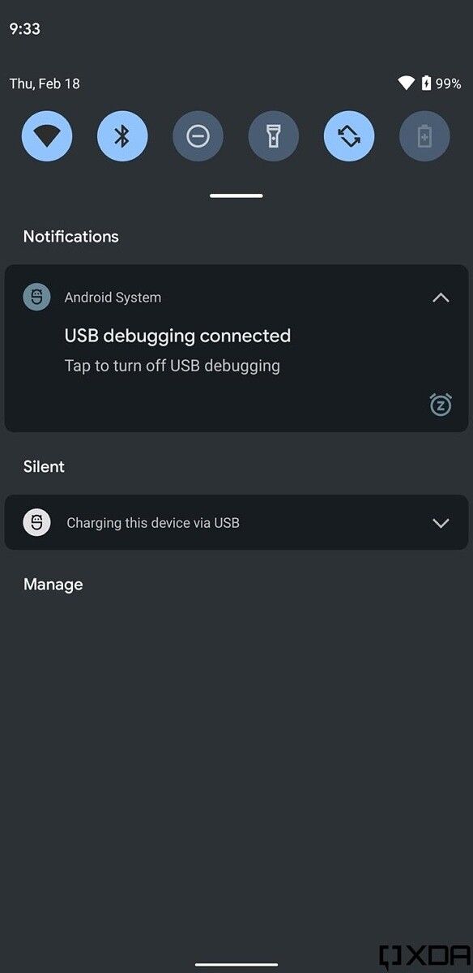
Task: Collapse the USB debugging notification chevron
Action: 441,297
